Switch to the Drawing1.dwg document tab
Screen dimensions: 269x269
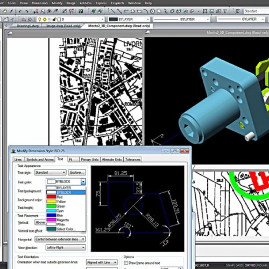(x=27, y=26)
